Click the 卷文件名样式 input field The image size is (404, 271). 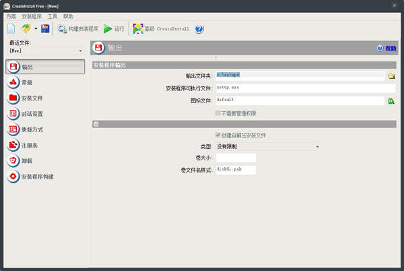pyautogui.click(x=236, y=170)
